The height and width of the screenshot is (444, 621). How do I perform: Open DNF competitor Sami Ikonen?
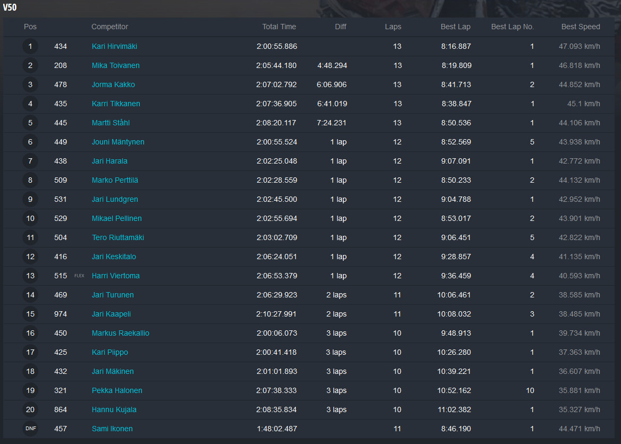click(x=112, y=429)
